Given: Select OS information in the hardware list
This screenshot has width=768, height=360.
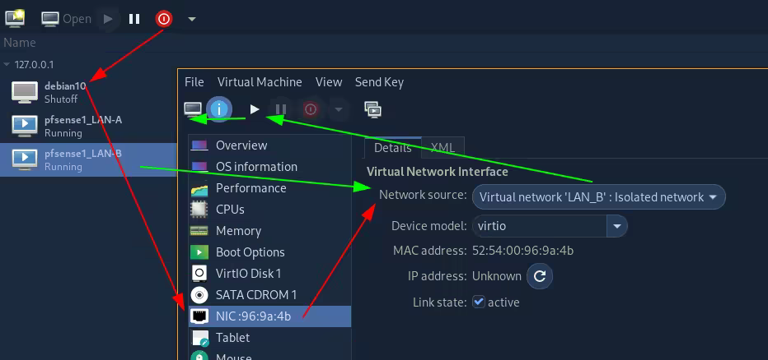Looking at the screenshot, I should 270,167.
